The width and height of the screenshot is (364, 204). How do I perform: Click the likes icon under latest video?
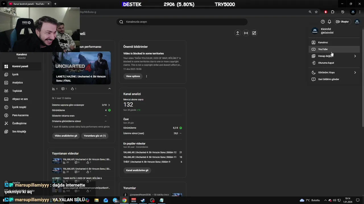(72, 89)
